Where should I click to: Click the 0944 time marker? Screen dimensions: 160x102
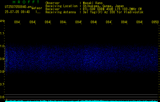(63, 22)
